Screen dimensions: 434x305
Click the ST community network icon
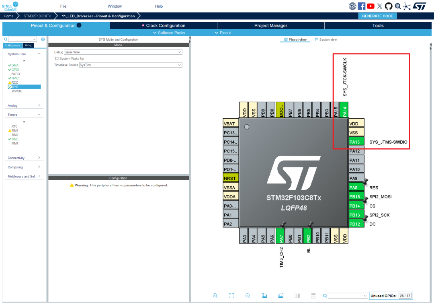pyautogui.click(x=407, y=6)
